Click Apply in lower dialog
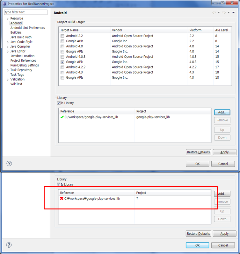The height and width of the screenshot is (254, 240). 224,234
